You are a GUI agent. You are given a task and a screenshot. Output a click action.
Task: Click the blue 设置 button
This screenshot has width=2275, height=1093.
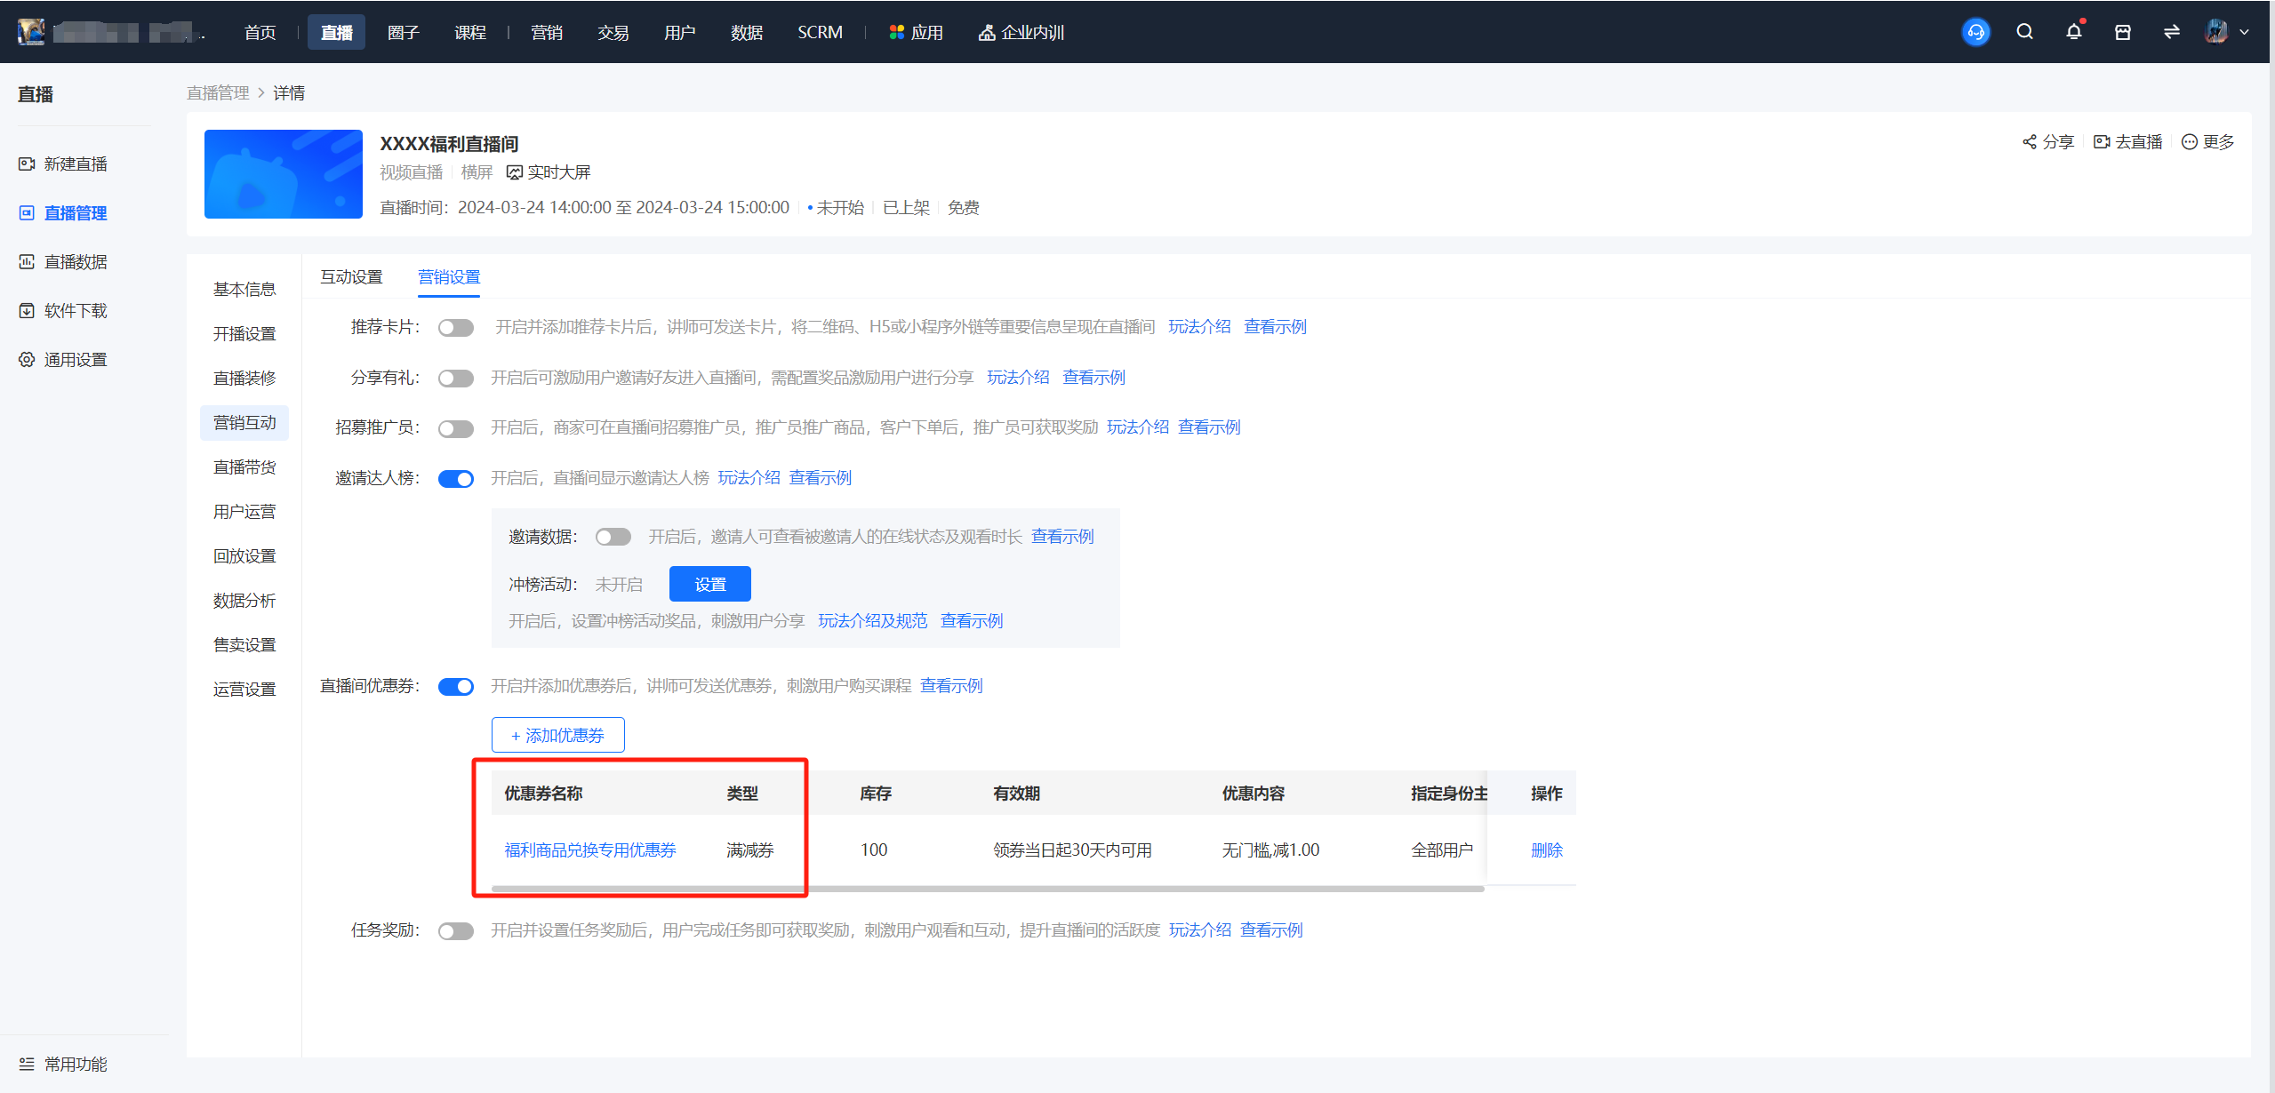pyautogui.click(x=709, y=584)
